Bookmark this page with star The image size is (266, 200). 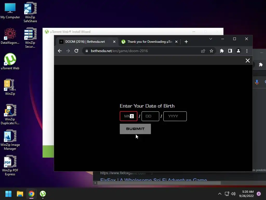pos(211,51)
